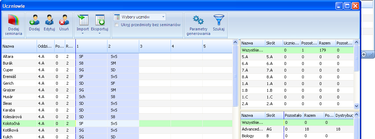Viewport: 375px width, 139px height.
Task: Tick Ukryj przedmioty bez seminariów checkbox
Action: [x=116, y=25]
